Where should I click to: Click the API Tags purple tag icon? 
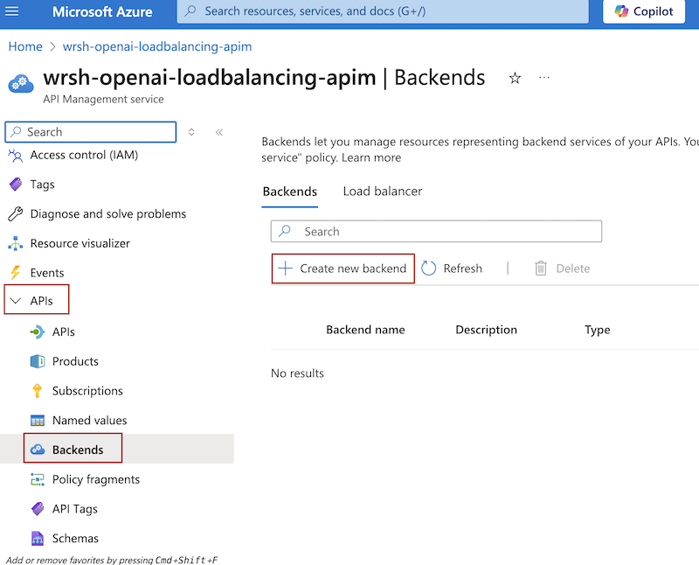(x=38, y=508)
